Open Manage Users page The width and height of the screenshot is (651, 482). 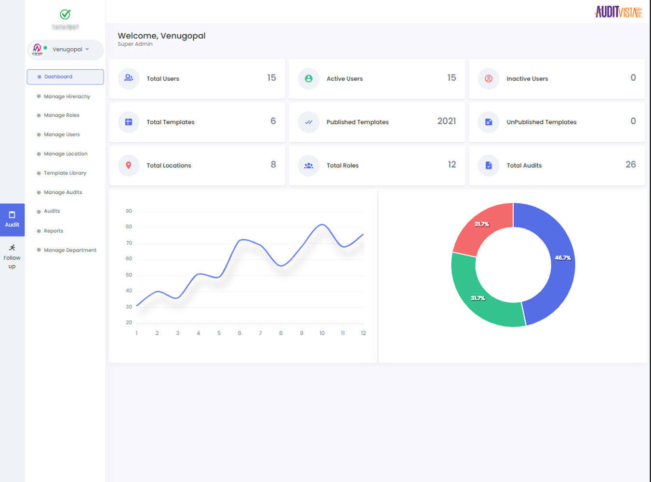(62, 134)
